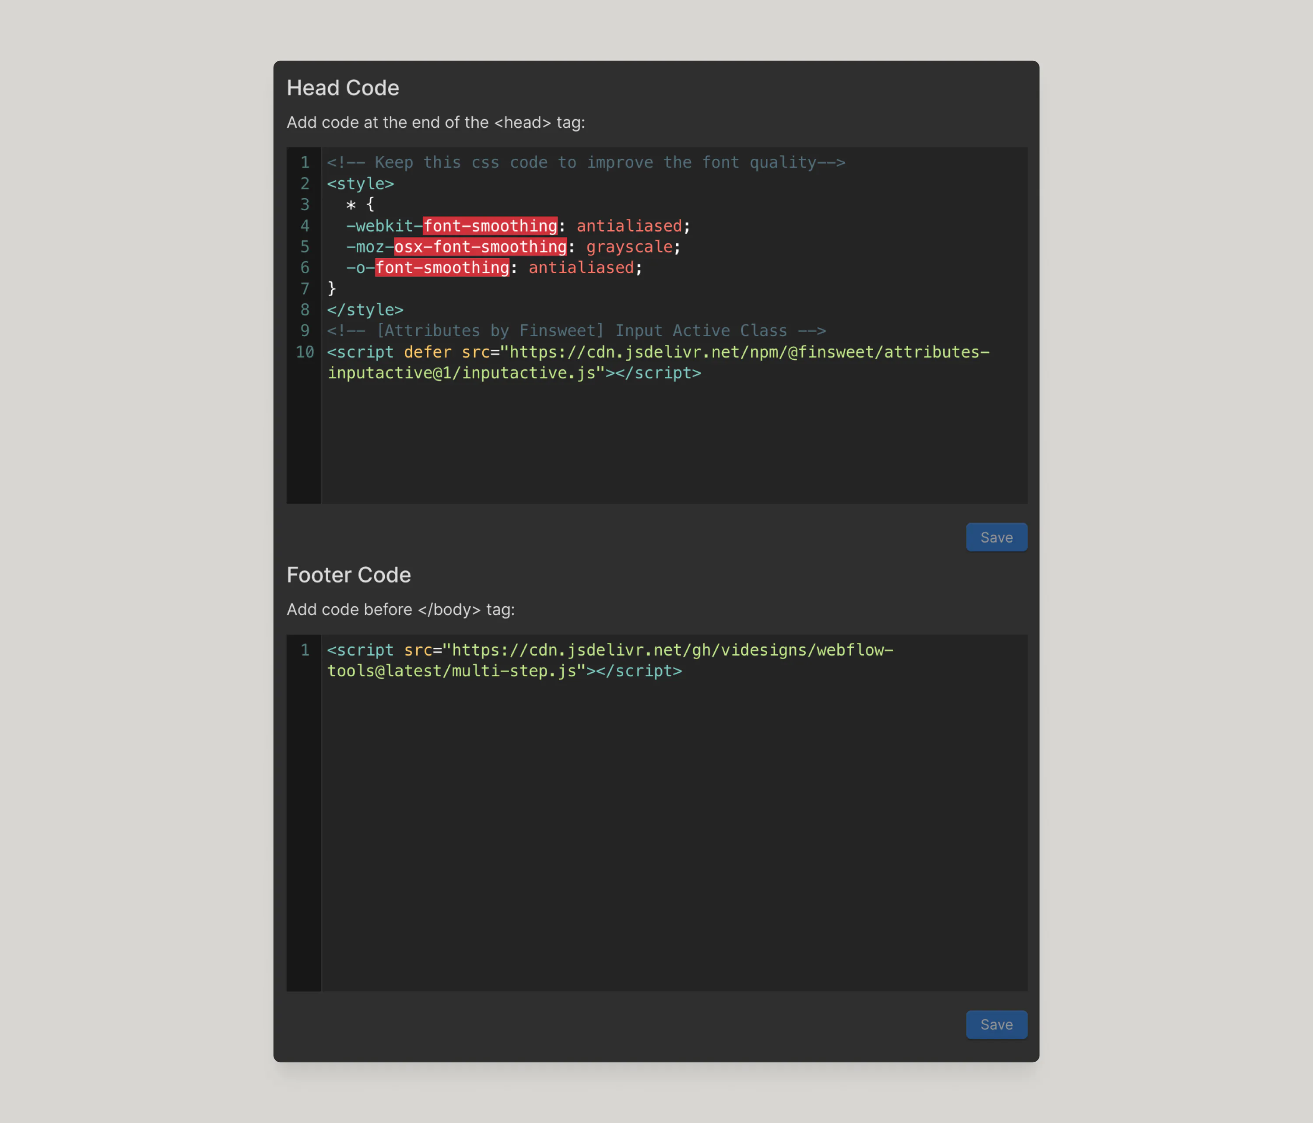Image resolution: width=1313 pixels, height=1123 pixels.
Task: Click the finsweet attributes script URL
Action: click(x=745, y=352)
